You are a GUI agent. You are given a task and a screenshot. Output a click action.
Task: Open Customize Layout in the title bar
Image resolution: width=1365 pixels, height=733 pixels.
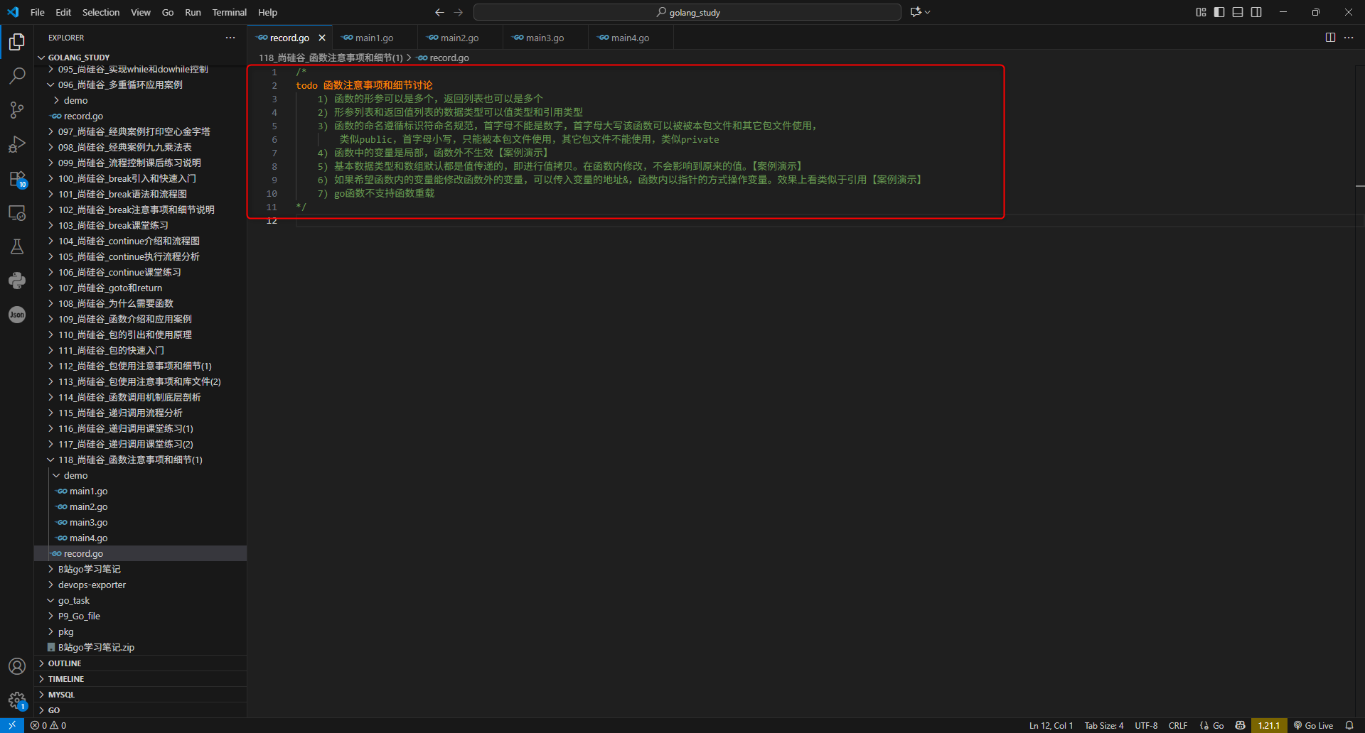1201,12
